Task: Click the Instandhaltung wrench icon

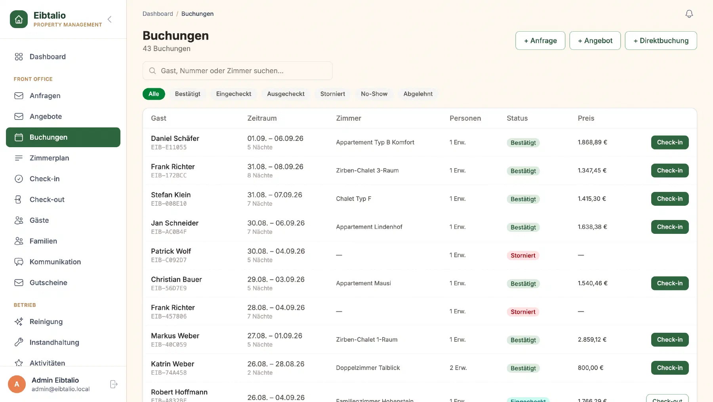Action: 19,342
